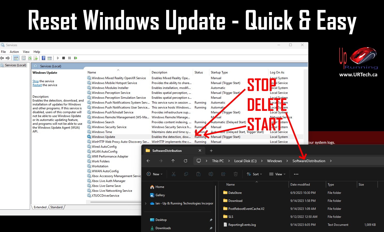This screenshot has height=232, width=384.
Task: Click the Stop the service link
Action: tap(36, 81)
